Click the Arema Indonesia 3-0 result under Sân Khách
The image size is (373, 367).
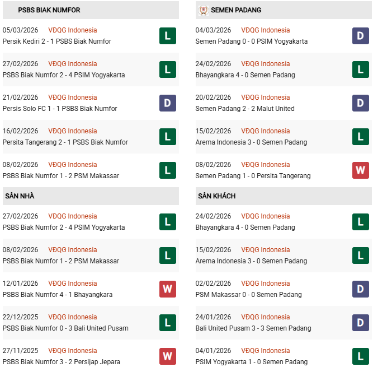coord(251,261)
